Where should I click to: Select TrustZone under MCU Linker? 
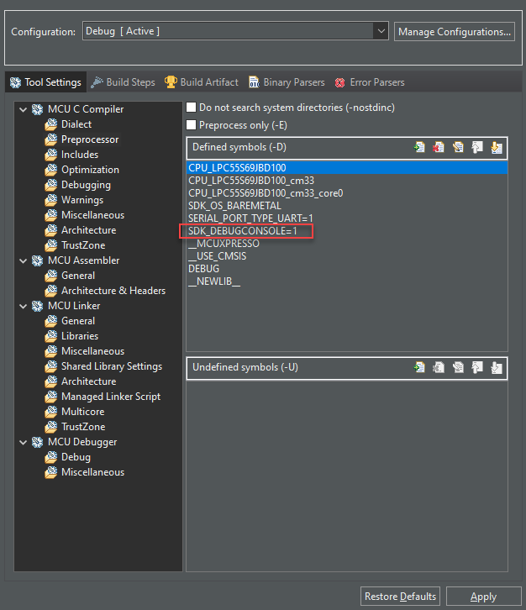coord(83,427)
